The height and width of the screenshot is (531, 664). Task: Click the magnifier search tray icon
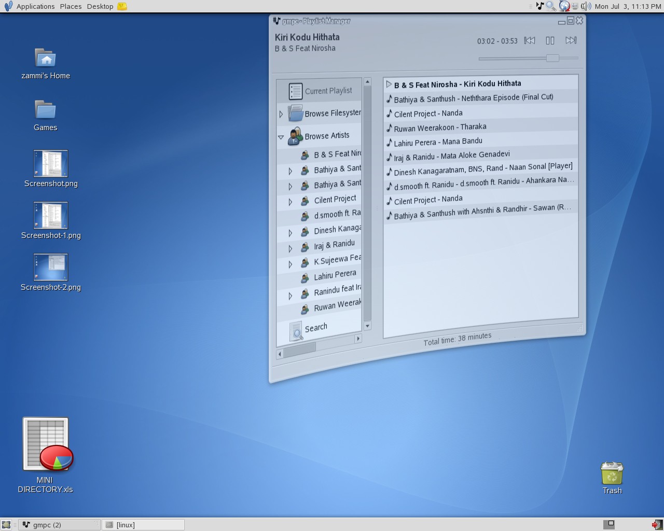551,6
